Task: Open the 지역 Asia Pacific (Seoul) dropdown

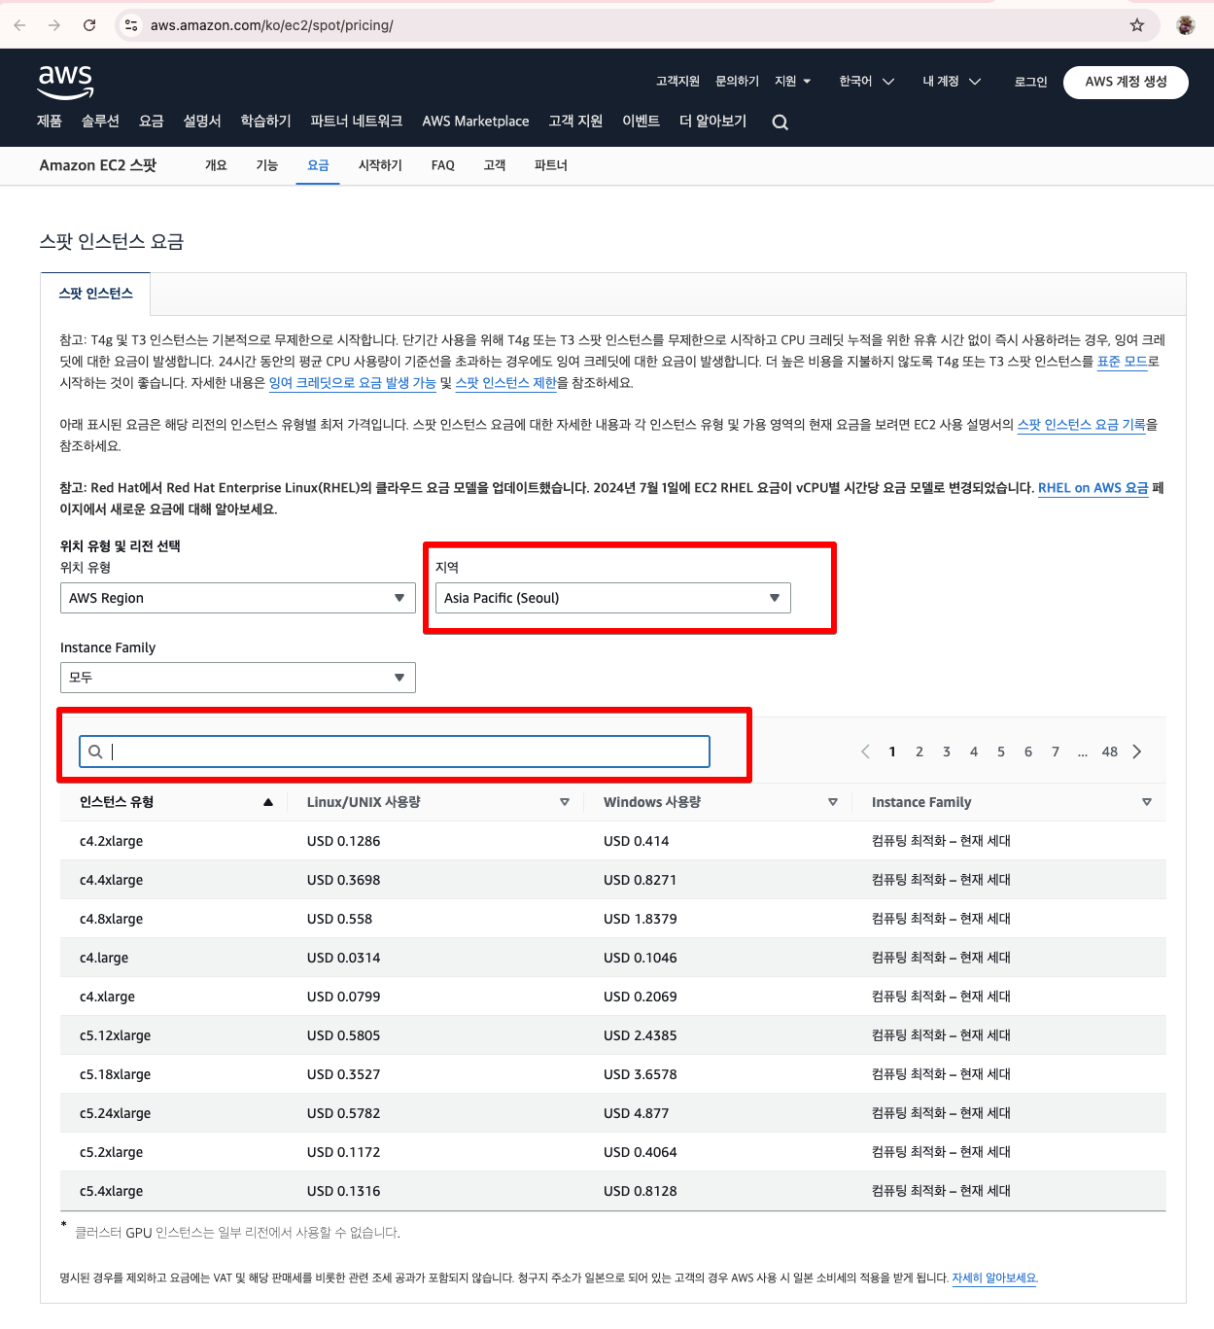Action: pos(613,598)
